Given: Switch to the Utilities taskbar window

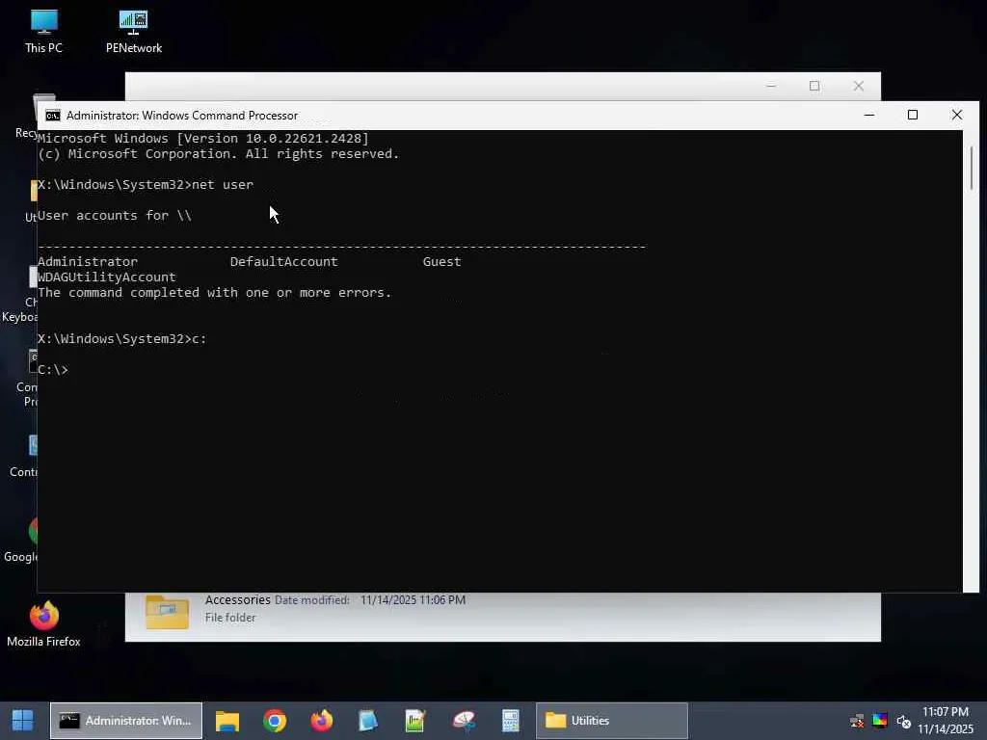Looking at the screenshot, I should tap(611, 721).
